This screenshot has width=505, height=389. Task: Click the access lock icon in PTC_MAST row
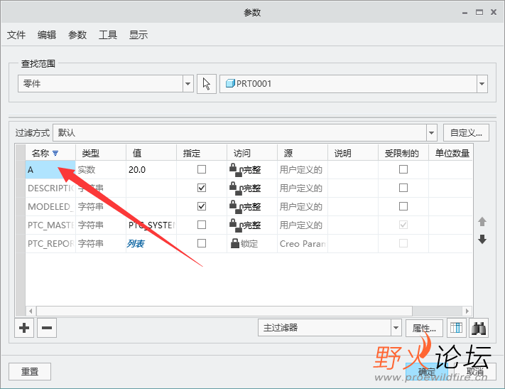[236, 225]
